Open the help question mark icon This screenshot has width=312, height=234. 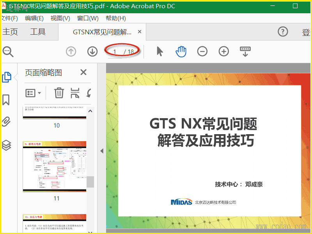[283, 32]
